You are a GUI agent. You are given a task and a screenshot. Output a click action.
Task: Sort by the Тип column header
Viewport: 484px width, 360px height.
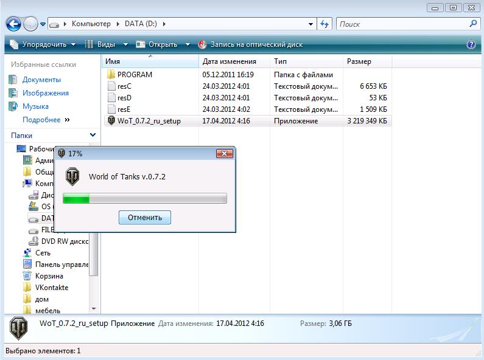[x=306, y=61]
